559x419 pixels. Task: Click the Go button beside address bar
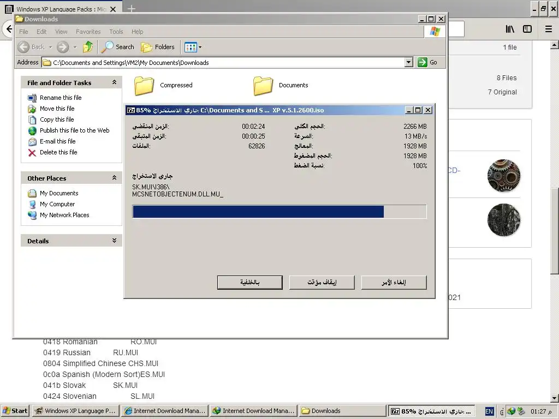coord(427,62)
